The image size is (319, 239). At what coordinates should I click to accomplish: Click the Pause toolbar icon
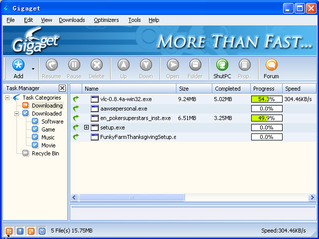[x=74, y=65]
